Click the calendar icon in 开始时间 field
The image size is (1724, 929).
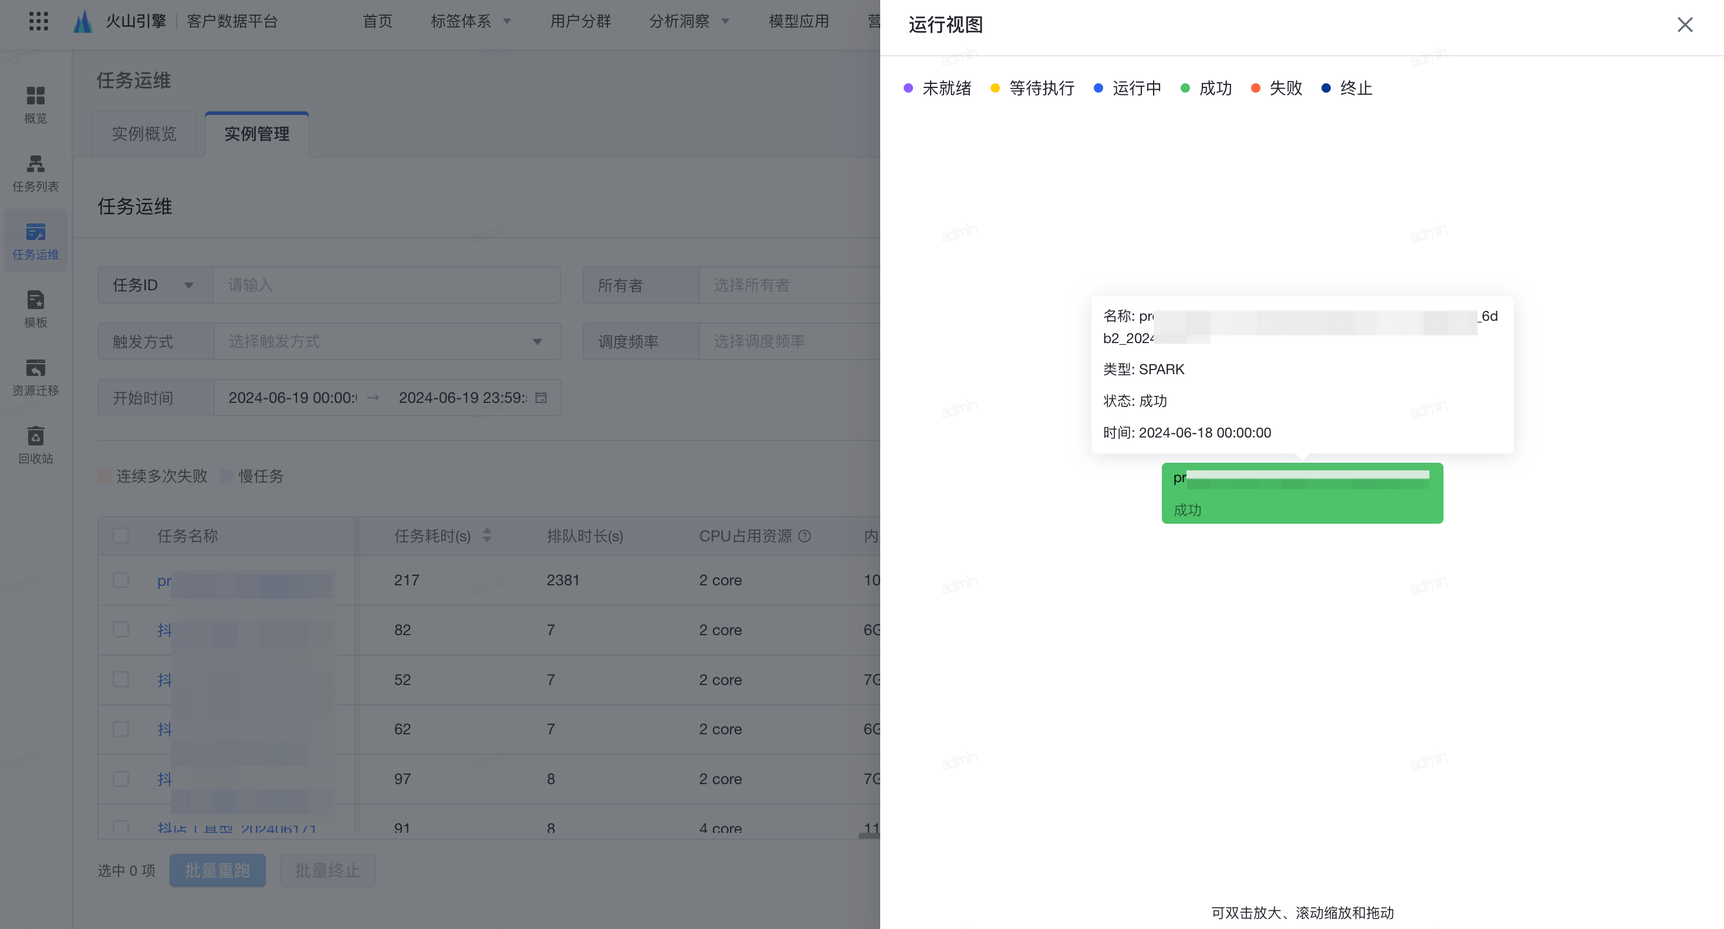point(541,398)
